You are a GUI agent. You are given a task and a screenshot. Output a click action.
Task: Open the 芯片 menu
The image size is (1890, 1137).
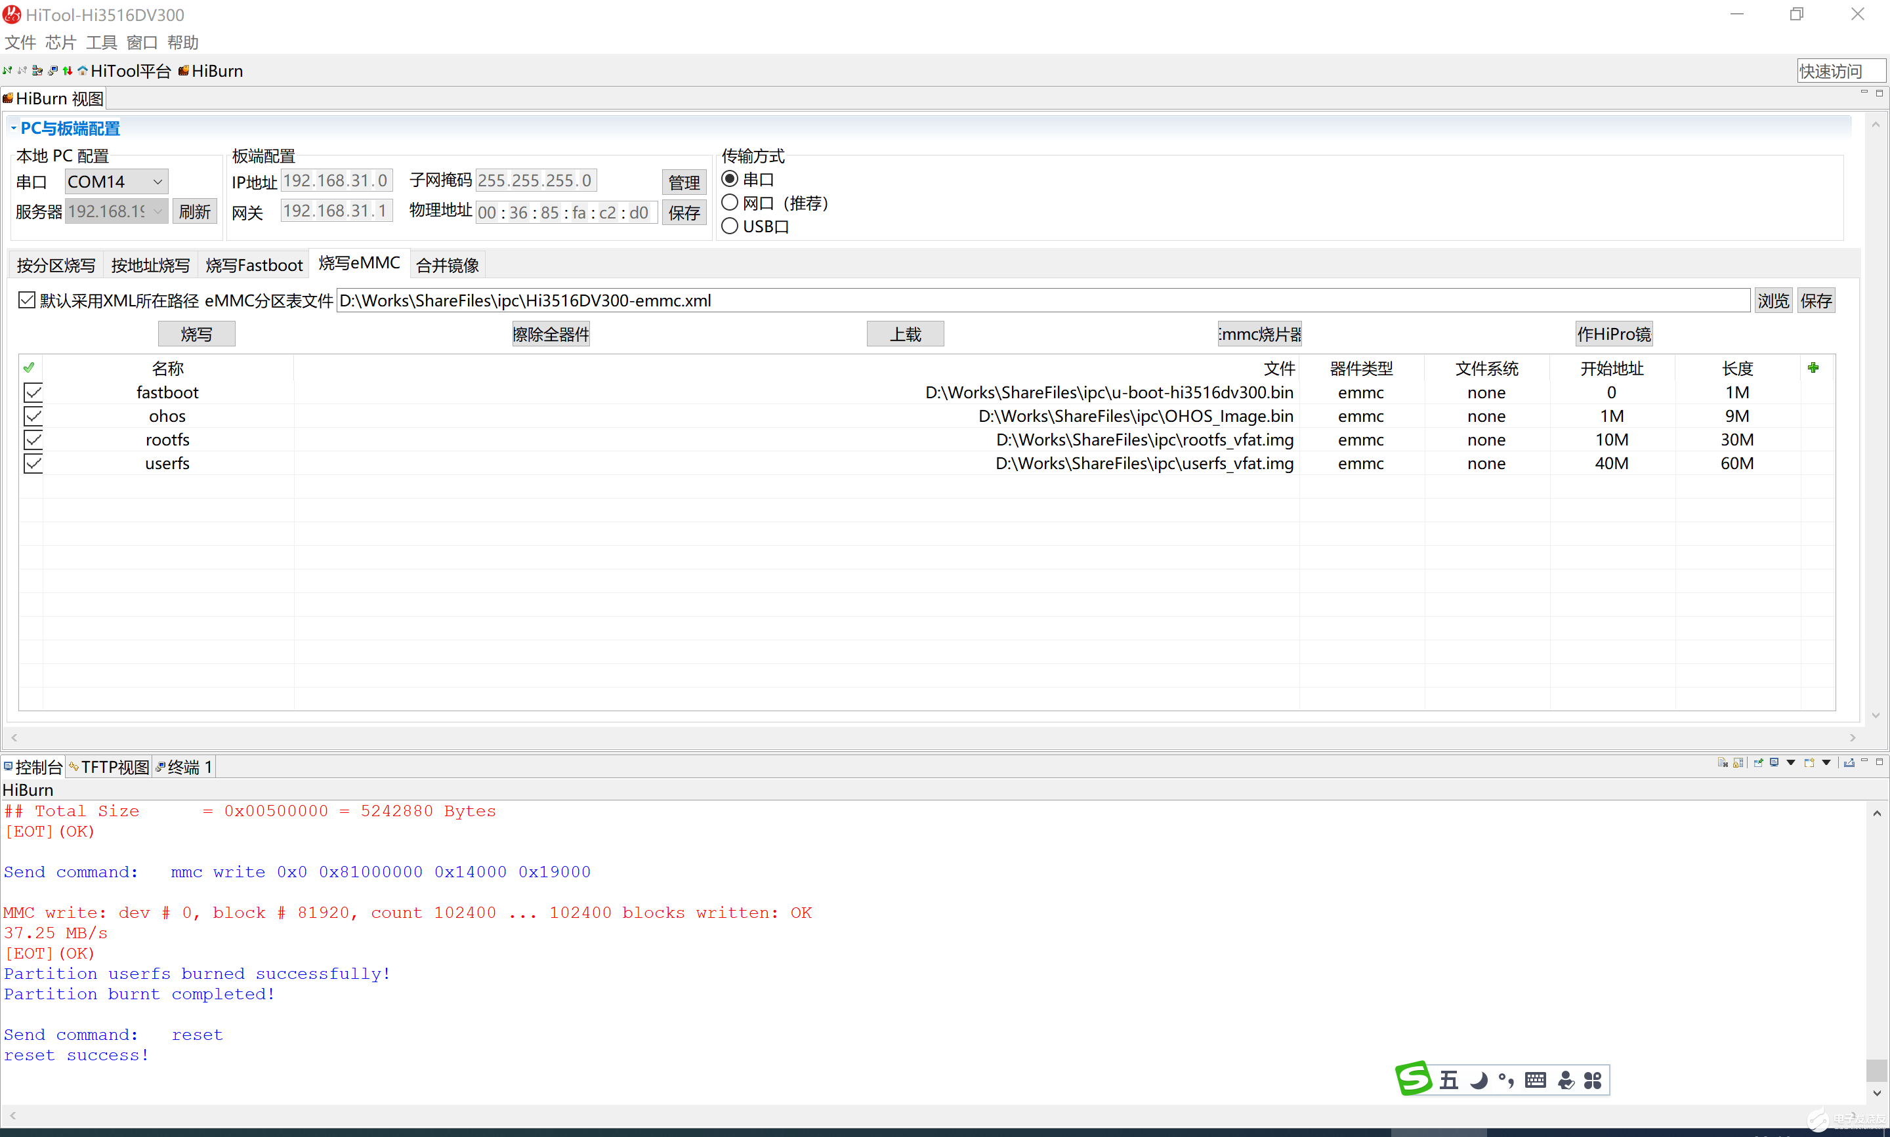coord(60,42)
